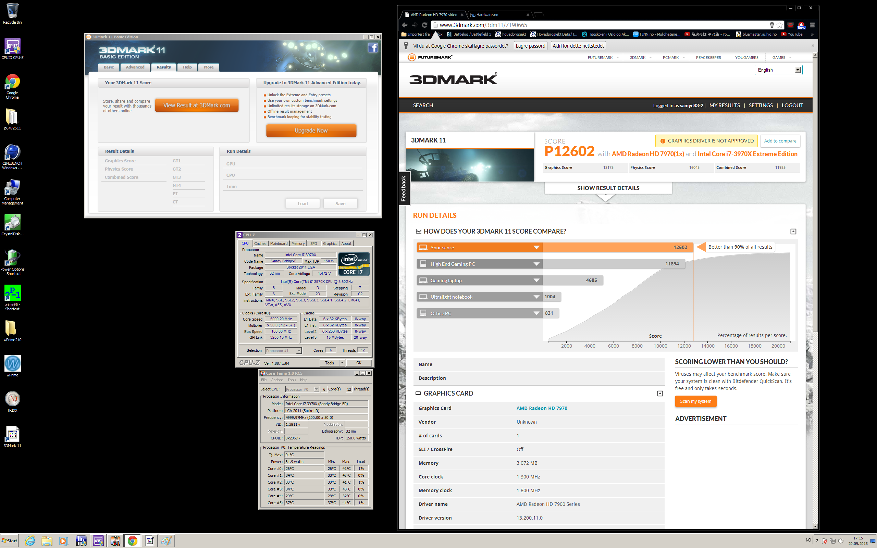
Task: Select the p64v2511 folder icon
Action: pyautogui.click(x=12, y=119)
